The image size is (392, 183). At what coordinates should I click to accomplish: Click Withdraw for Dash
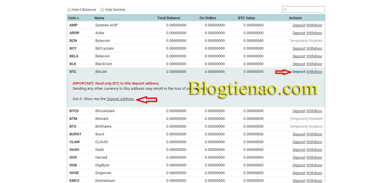(314, 150)
